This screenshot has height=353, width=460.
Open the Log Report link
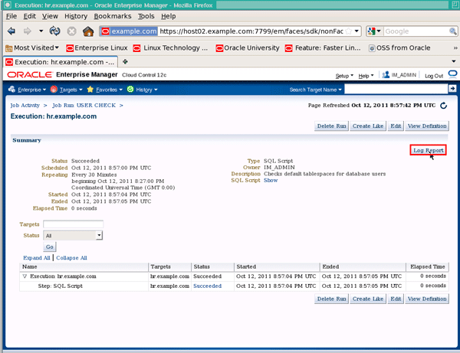click(429, 150)
